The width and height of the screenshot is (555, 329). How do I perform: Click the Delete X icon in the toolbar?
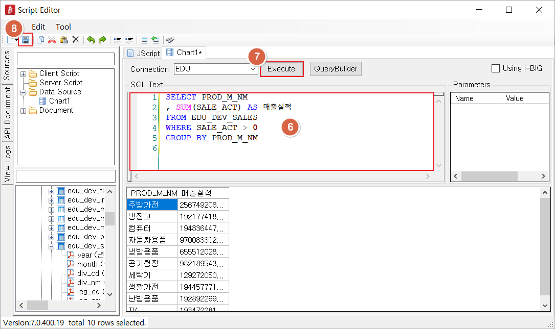[75, 40]
